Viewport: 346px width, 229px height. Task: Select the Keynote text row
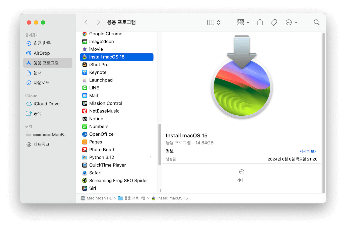pos(117,72)
